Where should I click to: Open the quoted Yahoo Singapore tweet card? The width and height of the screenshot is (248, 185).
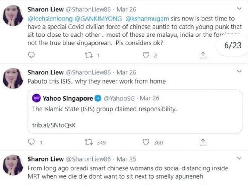point(135,112)
